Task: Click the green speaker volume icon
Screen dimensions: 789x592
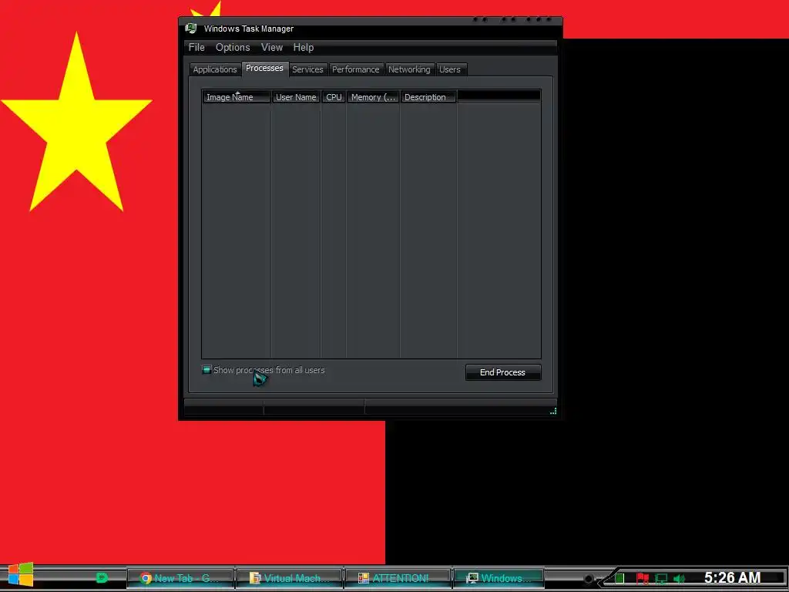Action: [x=679, y=578]
